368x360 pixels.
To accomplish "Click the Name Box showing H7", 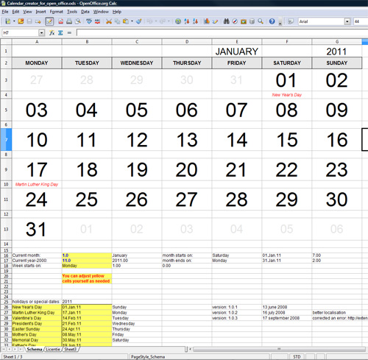I will pyautogui.click(x=21, y=32).
